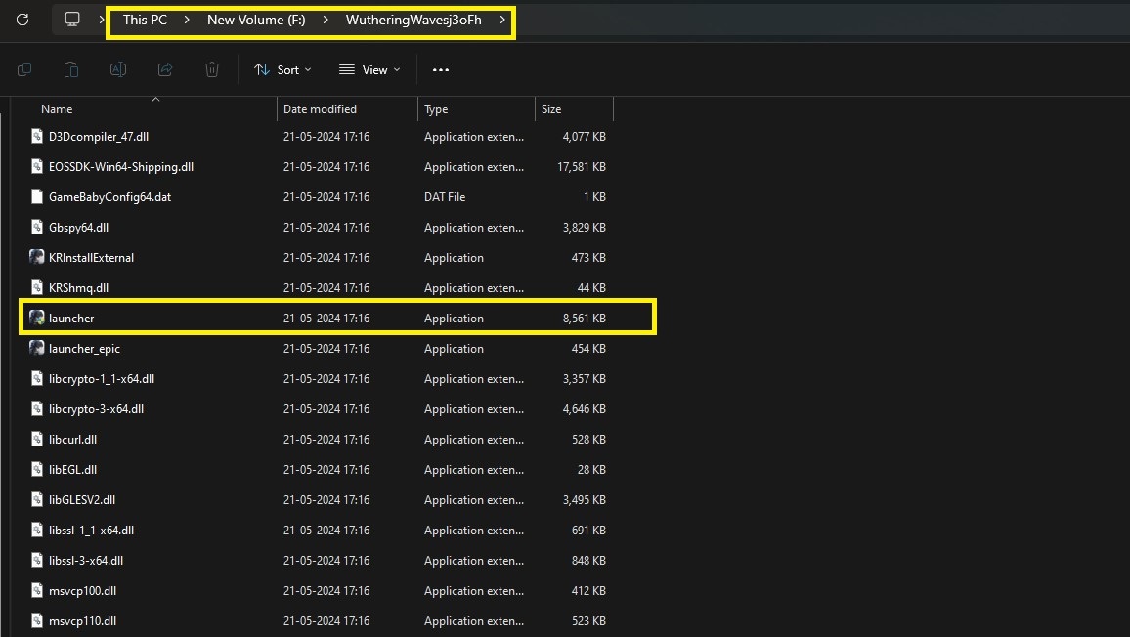This screenshot has width=1130, height=637.
Task: Click the EOSSDK-Win64-Shipping.dll file icon
Action: tap(37, 166)
